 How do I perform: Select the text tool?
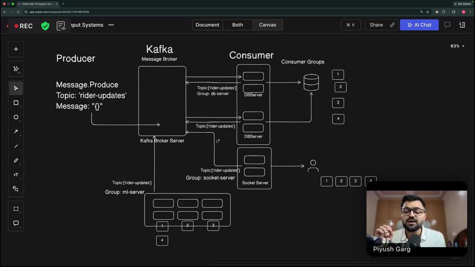pyautogui.click(x=16, y=175)
